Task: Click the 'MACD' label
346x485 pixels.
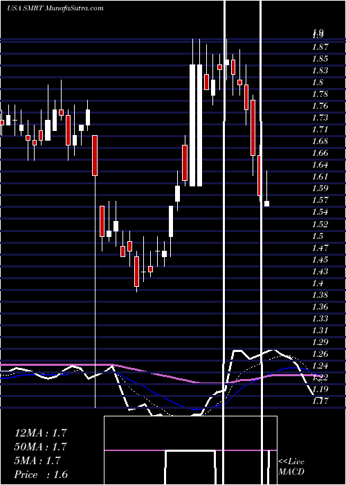Action: 291,472
